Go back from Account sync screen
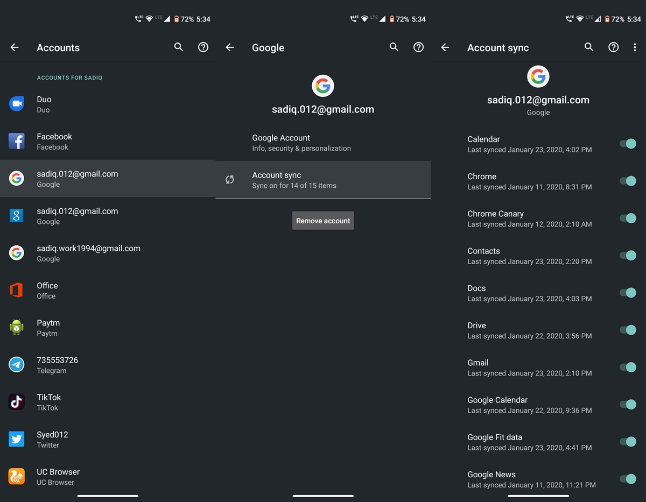 (x=445, y=47)
